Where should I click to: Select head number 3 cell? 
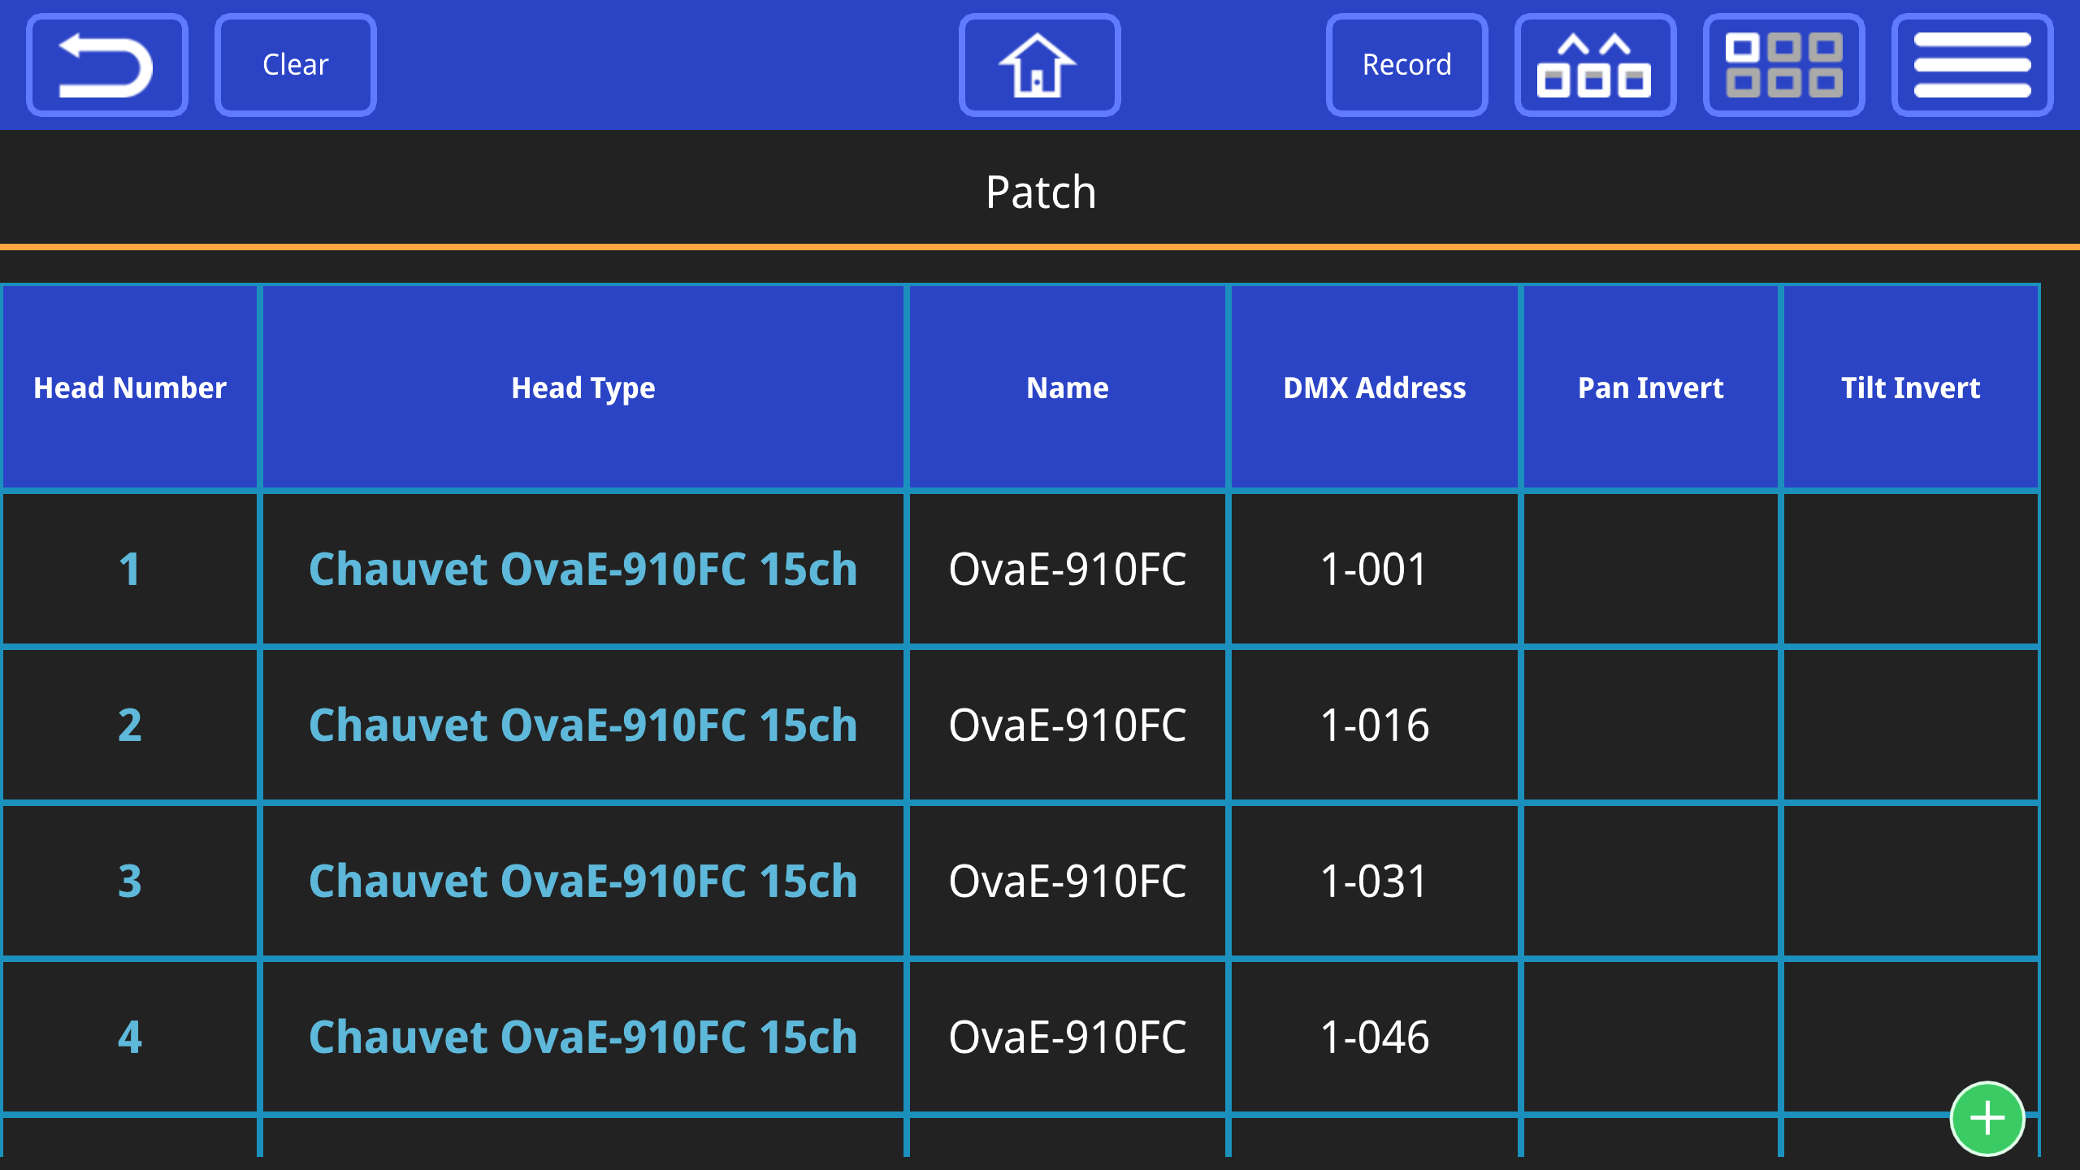pyautogui.click(x=130, y=881)
